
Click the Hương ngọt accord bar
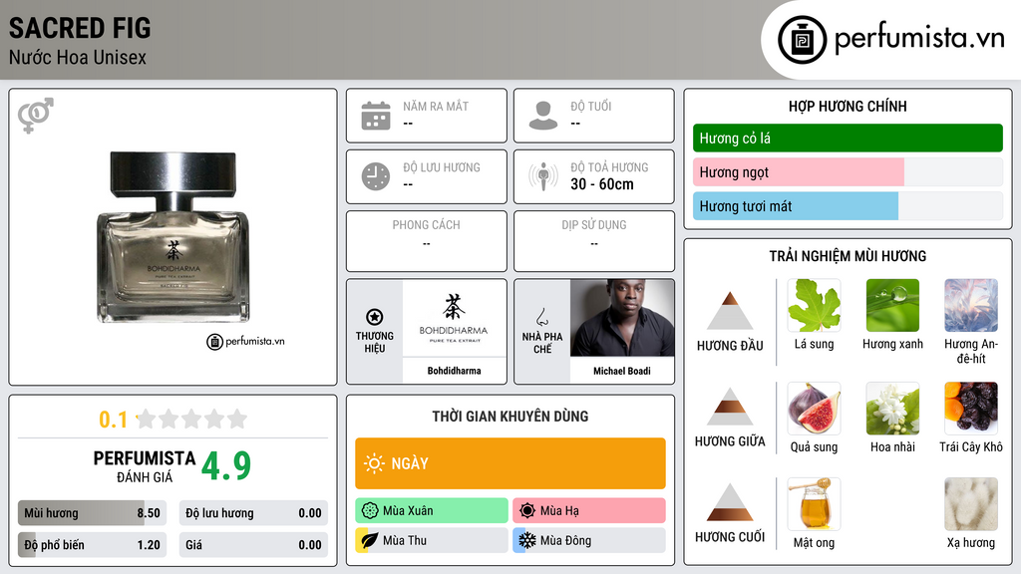[x=848, y=171]
